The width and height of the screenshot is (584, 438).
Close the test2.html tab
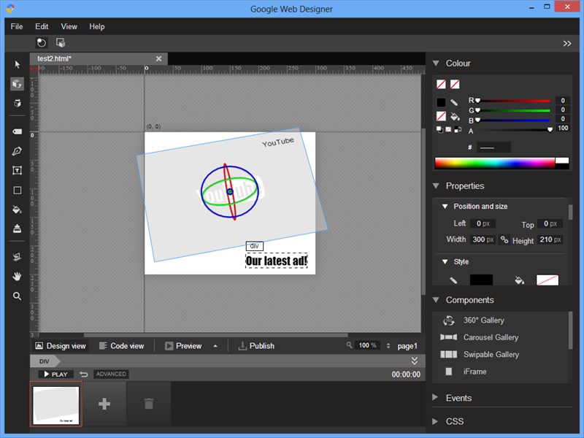[x=158, y=59]
